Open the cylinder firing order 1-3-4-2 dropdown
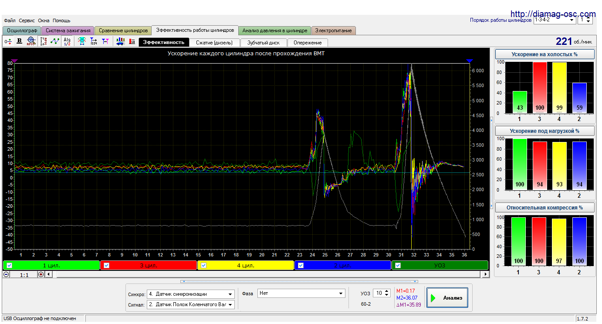602x324 pixels. click(554, 20)
